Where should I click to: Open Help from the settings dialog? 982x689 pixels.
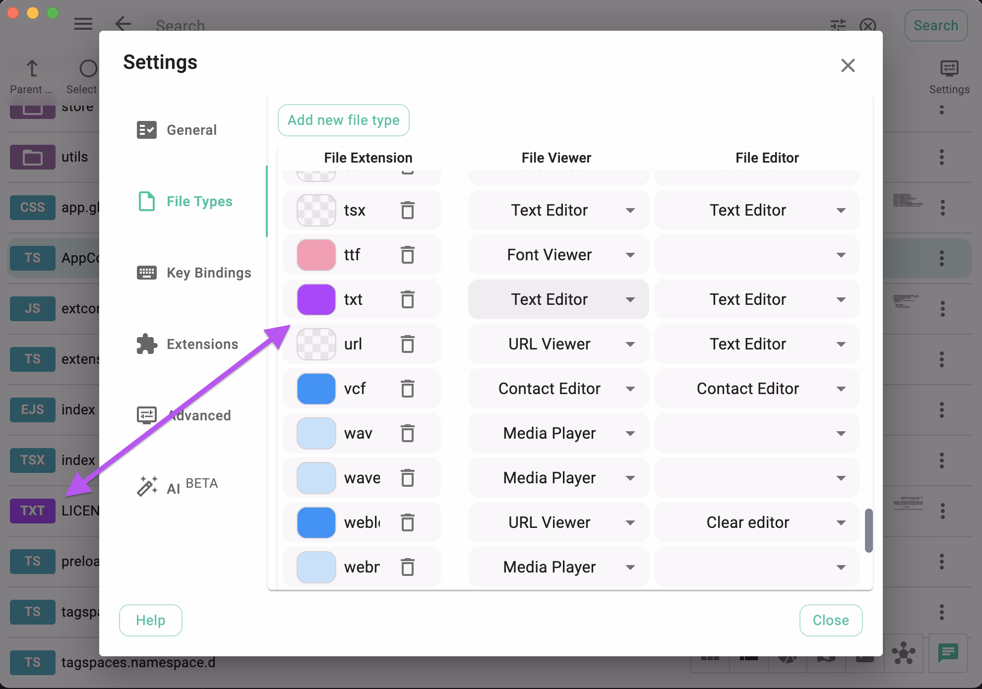[x=150, y=620]
